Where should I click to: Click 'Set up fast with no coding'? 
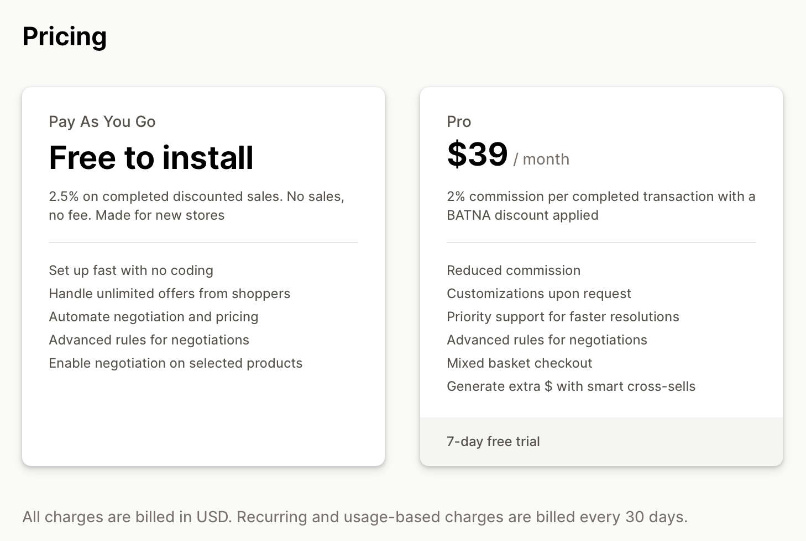(131, 270)
